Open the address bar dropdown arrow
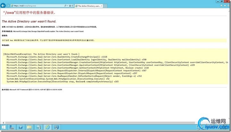This screenshot has height=132, width=231. tap(68, 6)
